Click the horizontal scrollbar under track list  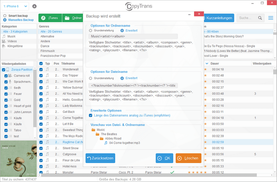[149, 175]
